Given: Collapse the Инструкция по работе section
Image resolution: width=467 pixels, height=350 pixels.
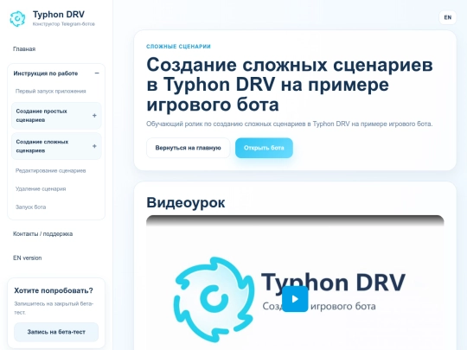Looking at the screenshot, I should point(97,73).
